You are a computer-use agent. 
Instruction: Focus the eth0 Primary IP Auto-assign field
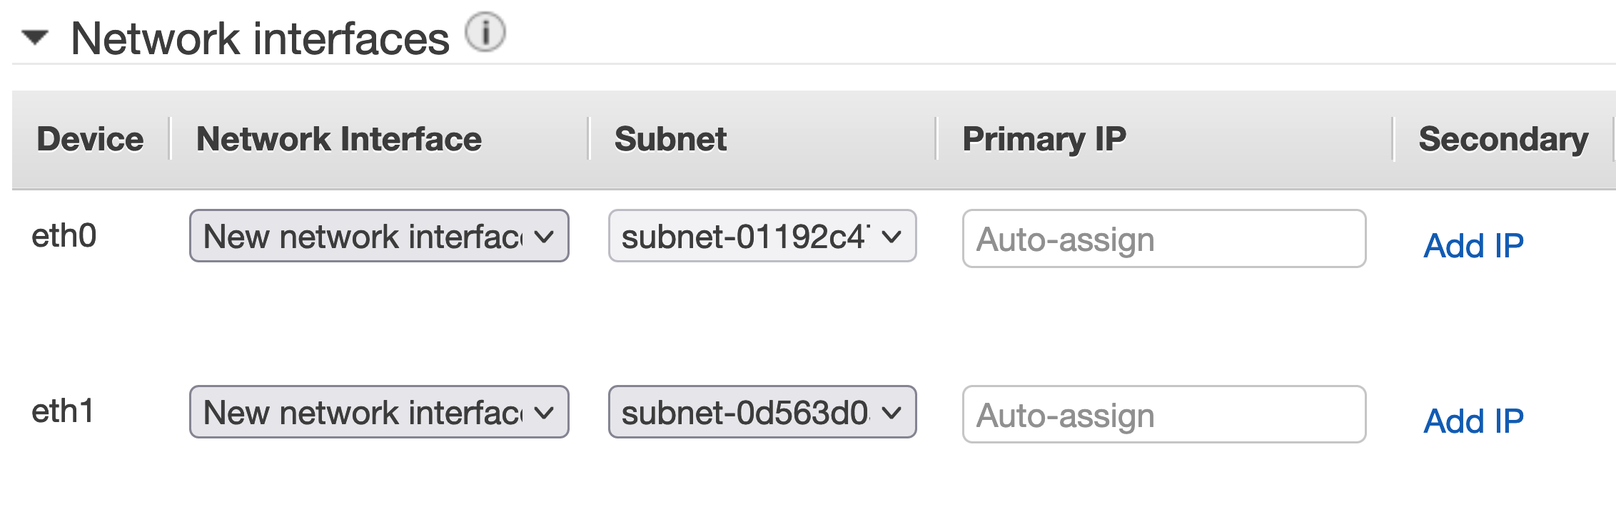(1164, 239)
